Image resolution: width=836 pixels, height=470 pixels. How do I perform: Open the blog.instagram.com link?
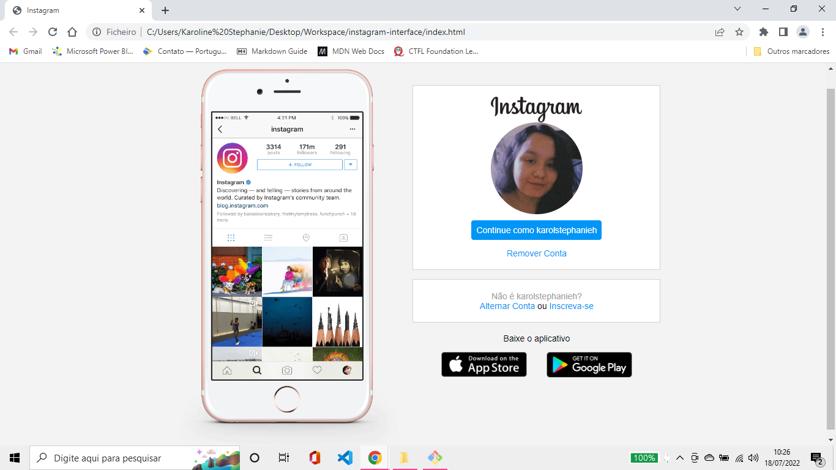point(242,205)
